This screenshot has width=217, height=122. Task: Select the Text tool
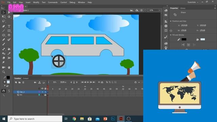coord(9,26)
